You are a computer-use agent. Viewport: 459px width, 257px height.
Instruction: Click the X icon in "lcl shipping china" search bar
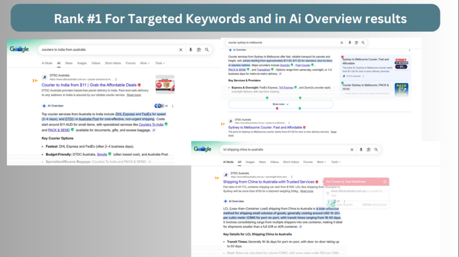351,149
